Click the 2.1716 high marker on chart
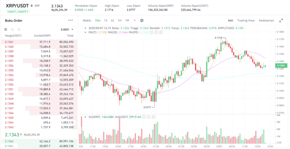290x149 pixels. pyautogui.click(x=219, y=38)
